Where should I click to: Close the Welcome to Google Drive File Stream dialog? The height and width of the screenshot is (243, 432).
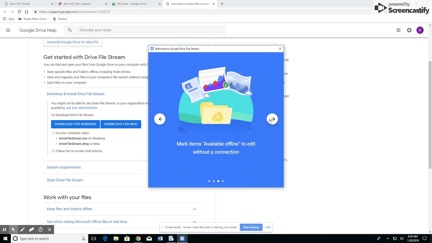click(280, 49)
